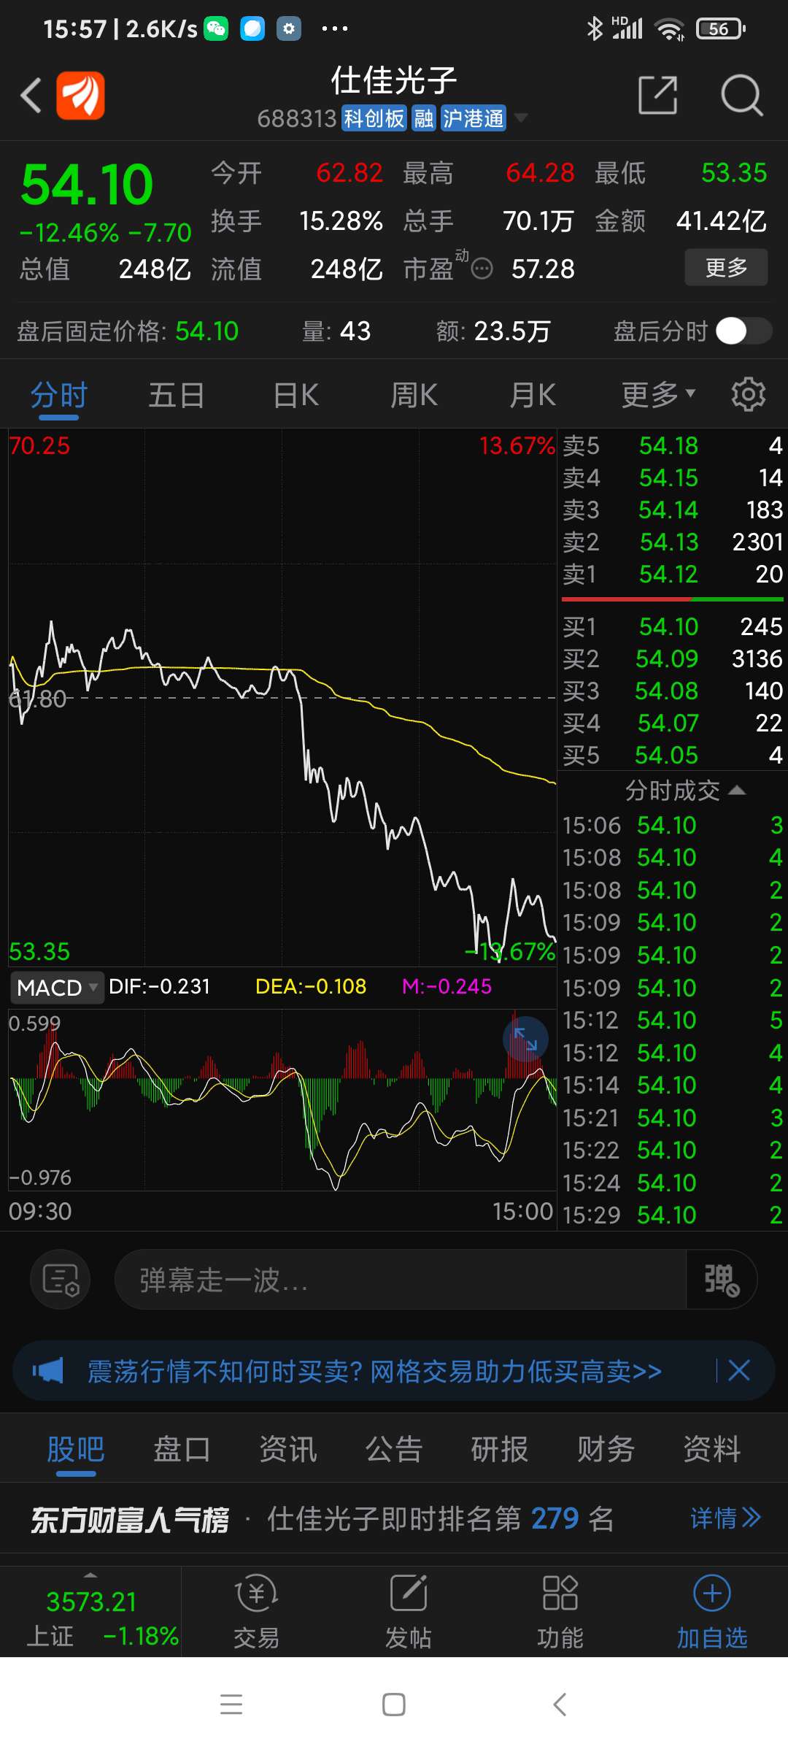
Task: Tap current price 54.10 headline
Action: pos(87,184)
